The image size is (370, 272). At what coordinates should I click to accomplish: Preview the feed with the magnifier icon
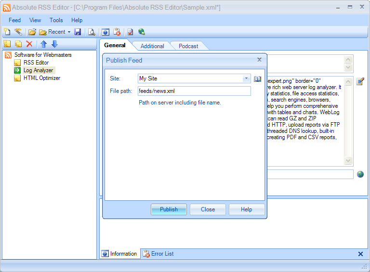point(92,32)
